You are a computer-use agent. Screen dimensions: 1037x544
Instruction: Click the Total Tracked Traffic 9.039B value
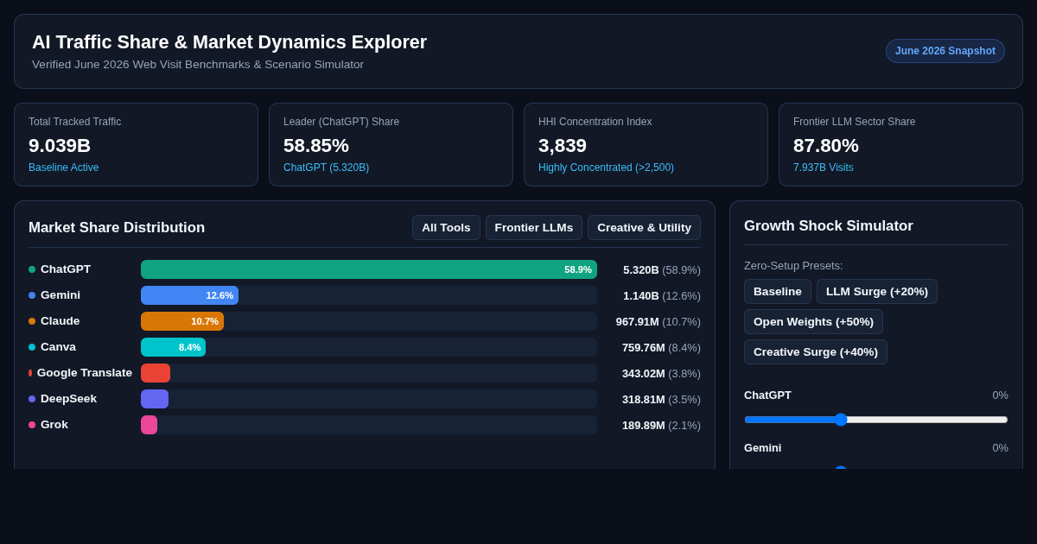pyautogui.click(x=60, y=145)
